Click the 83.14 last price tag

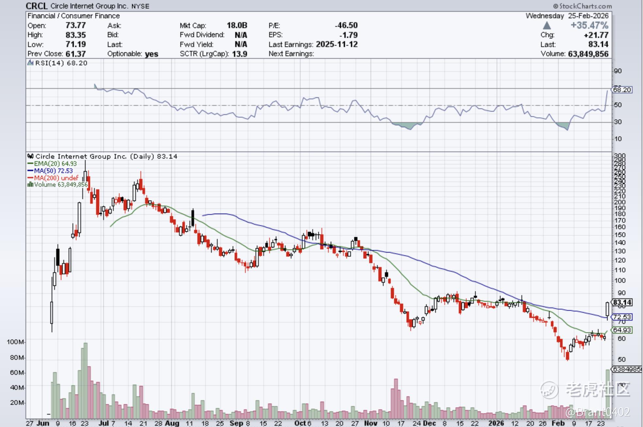pyautogui.click(x=622, y=302)
